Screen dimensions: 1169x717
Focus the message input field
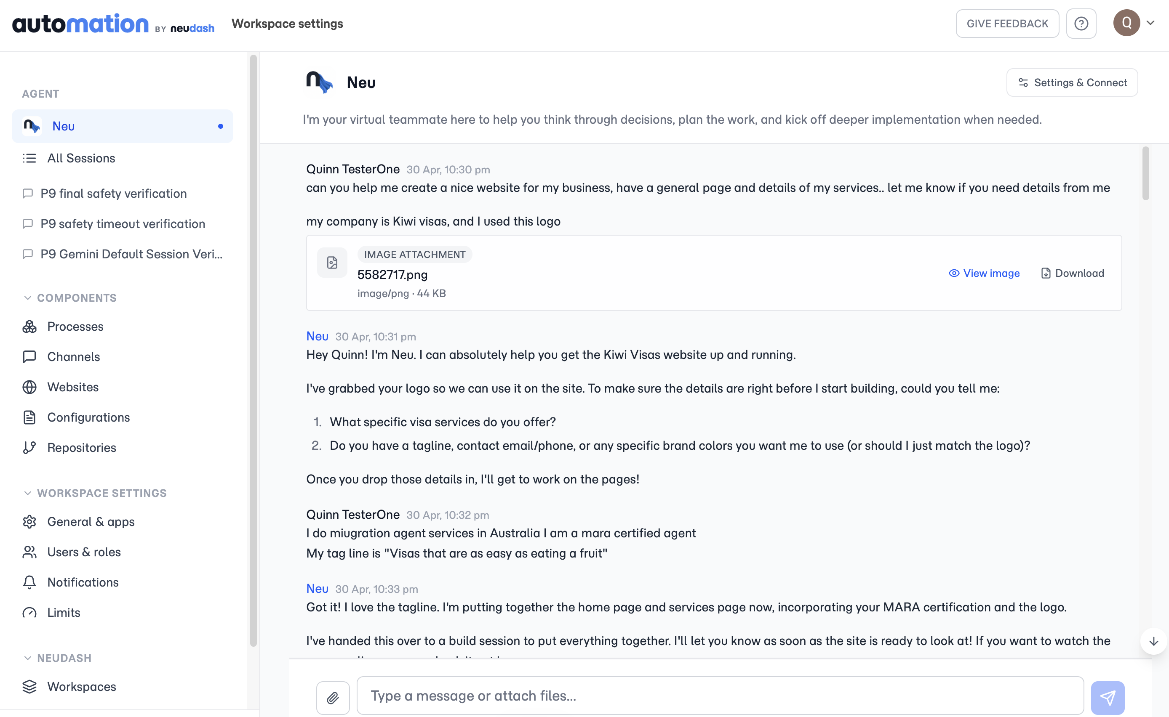pyautogui.click(x=720, y=696)
